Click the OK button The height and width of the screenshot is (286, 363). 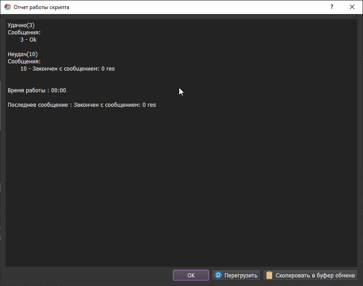coord(191,275)
